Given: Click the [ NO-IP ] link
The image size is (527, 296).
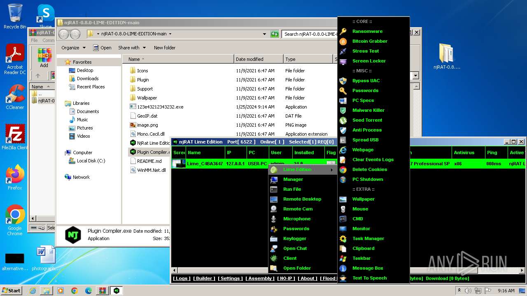Looking at the screenshot, I should 286,278.
